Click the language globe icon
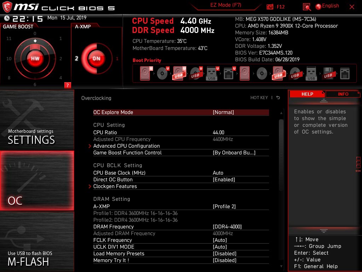 (x=319, y=6)
